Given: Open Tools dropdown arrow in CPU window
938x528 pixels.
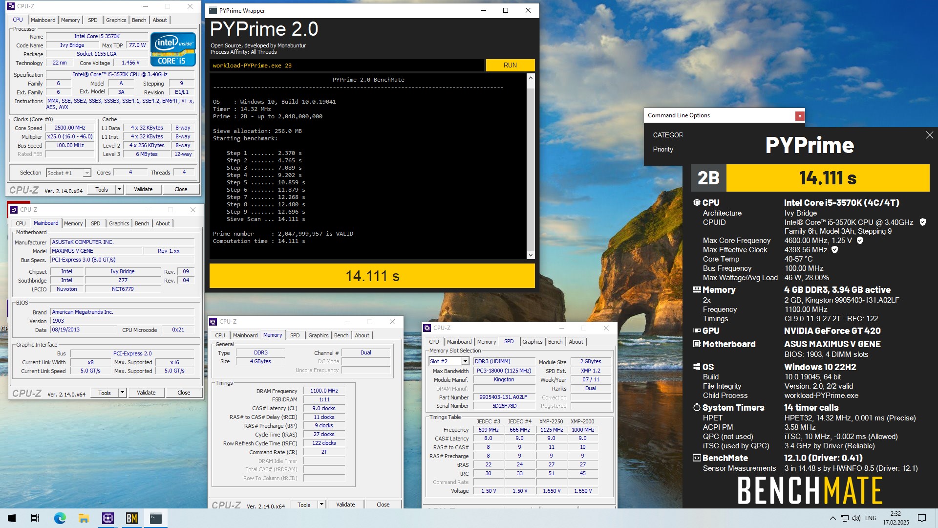Looking at the screenshot, I should [119, 189].
